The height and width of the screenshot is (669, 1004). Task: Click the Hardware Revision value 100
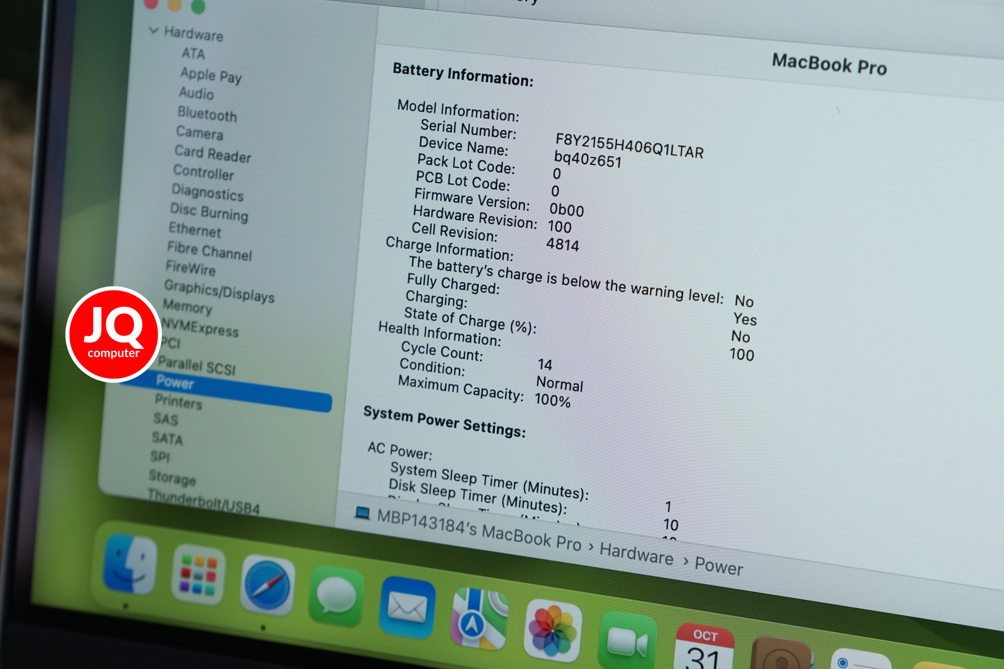[559, 227]
